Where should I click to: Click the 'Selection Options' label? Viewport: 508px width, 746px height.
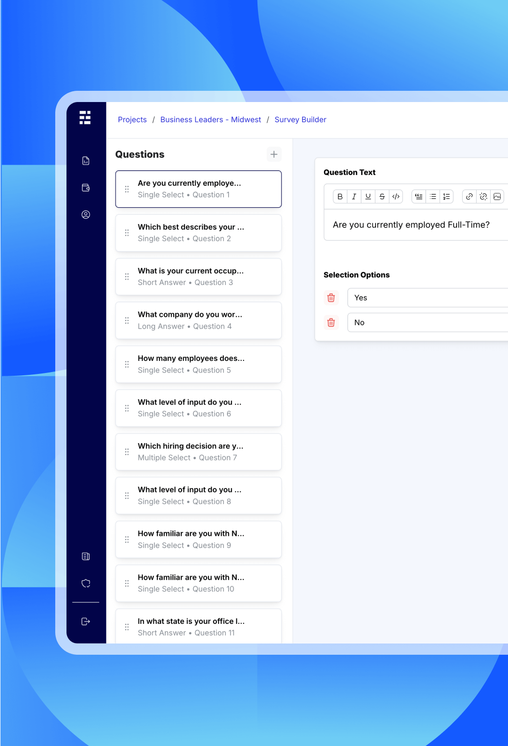tap(356, 275)
